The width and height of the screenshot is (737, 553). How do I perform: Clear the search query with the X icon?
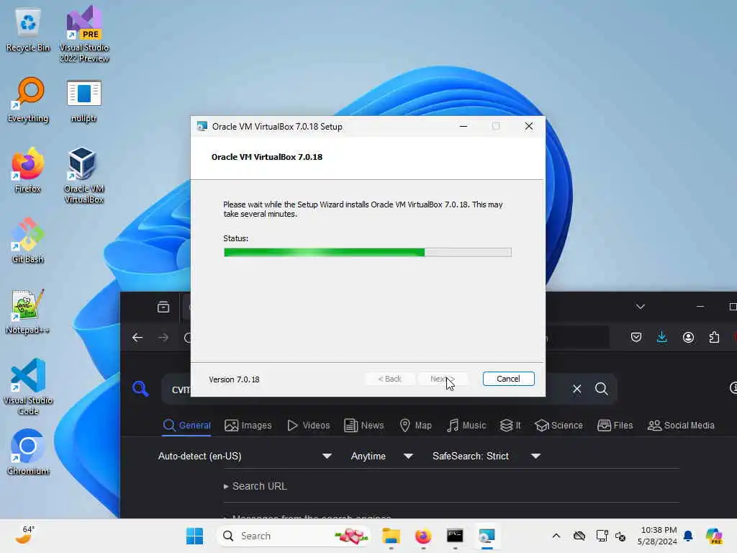[577, 389]
